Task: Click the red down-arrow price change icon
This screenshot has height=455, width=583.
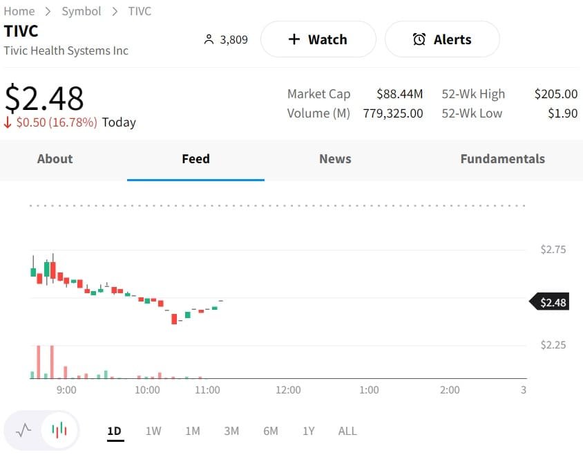Action: click(8, 123)
